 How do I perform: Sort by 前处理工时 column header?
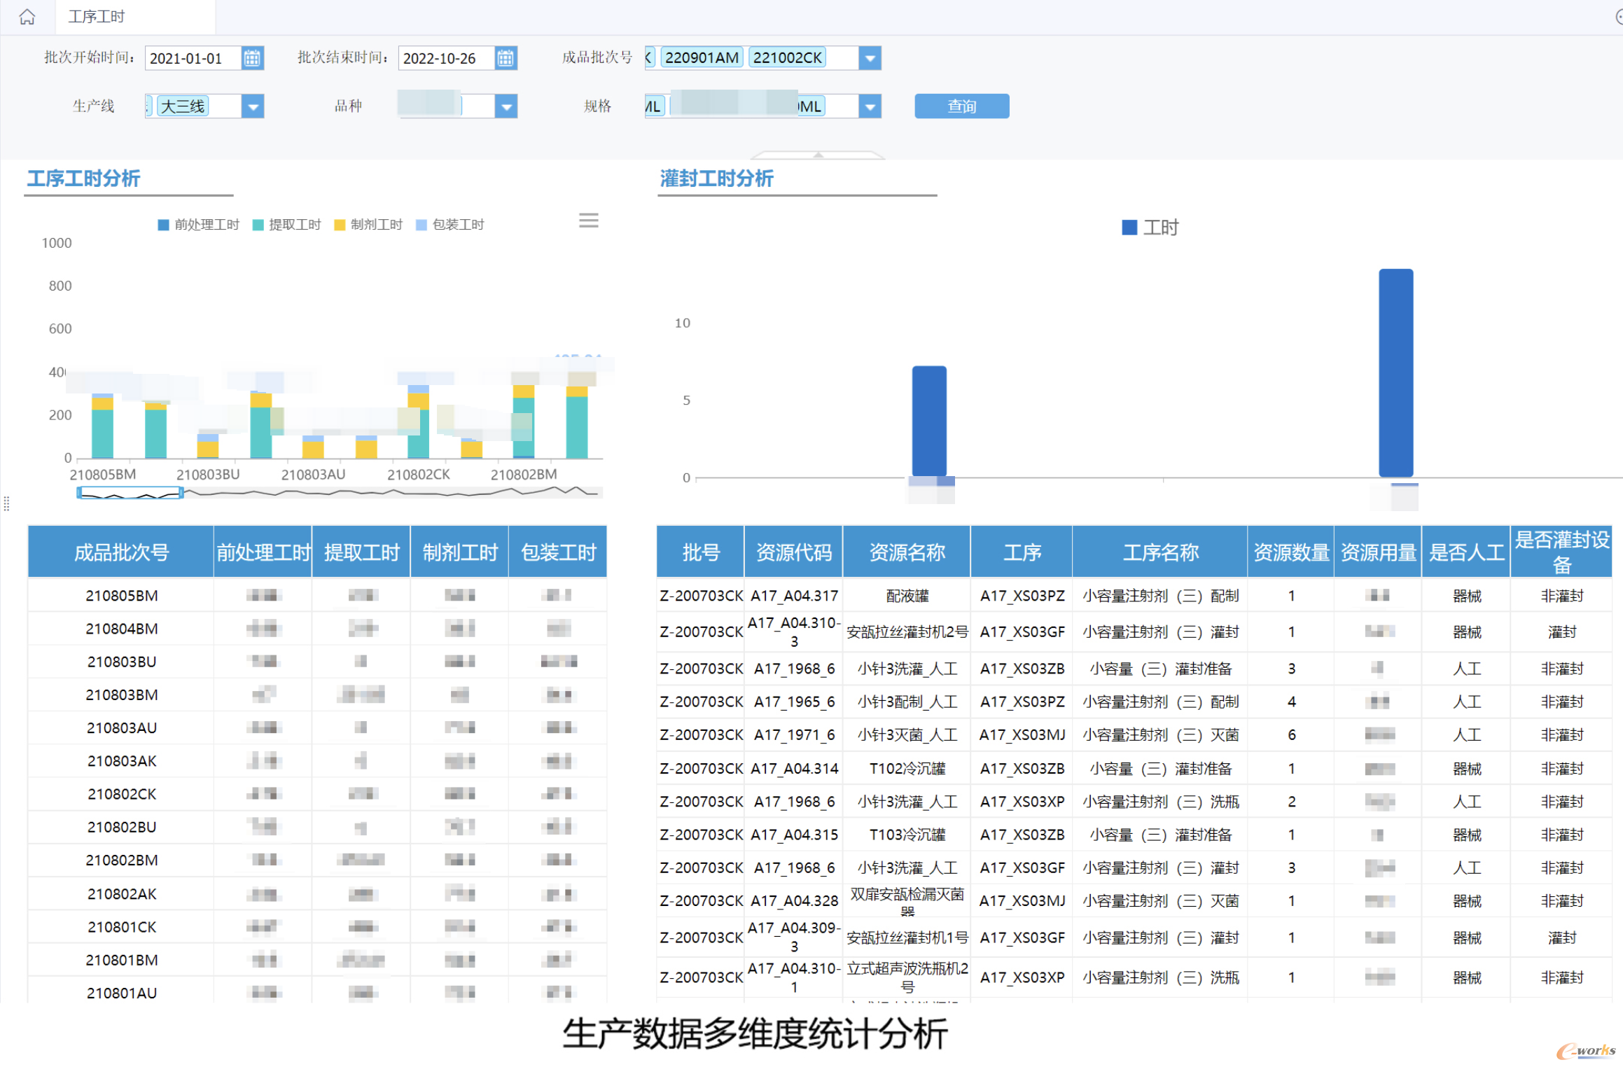coord(263,552)
